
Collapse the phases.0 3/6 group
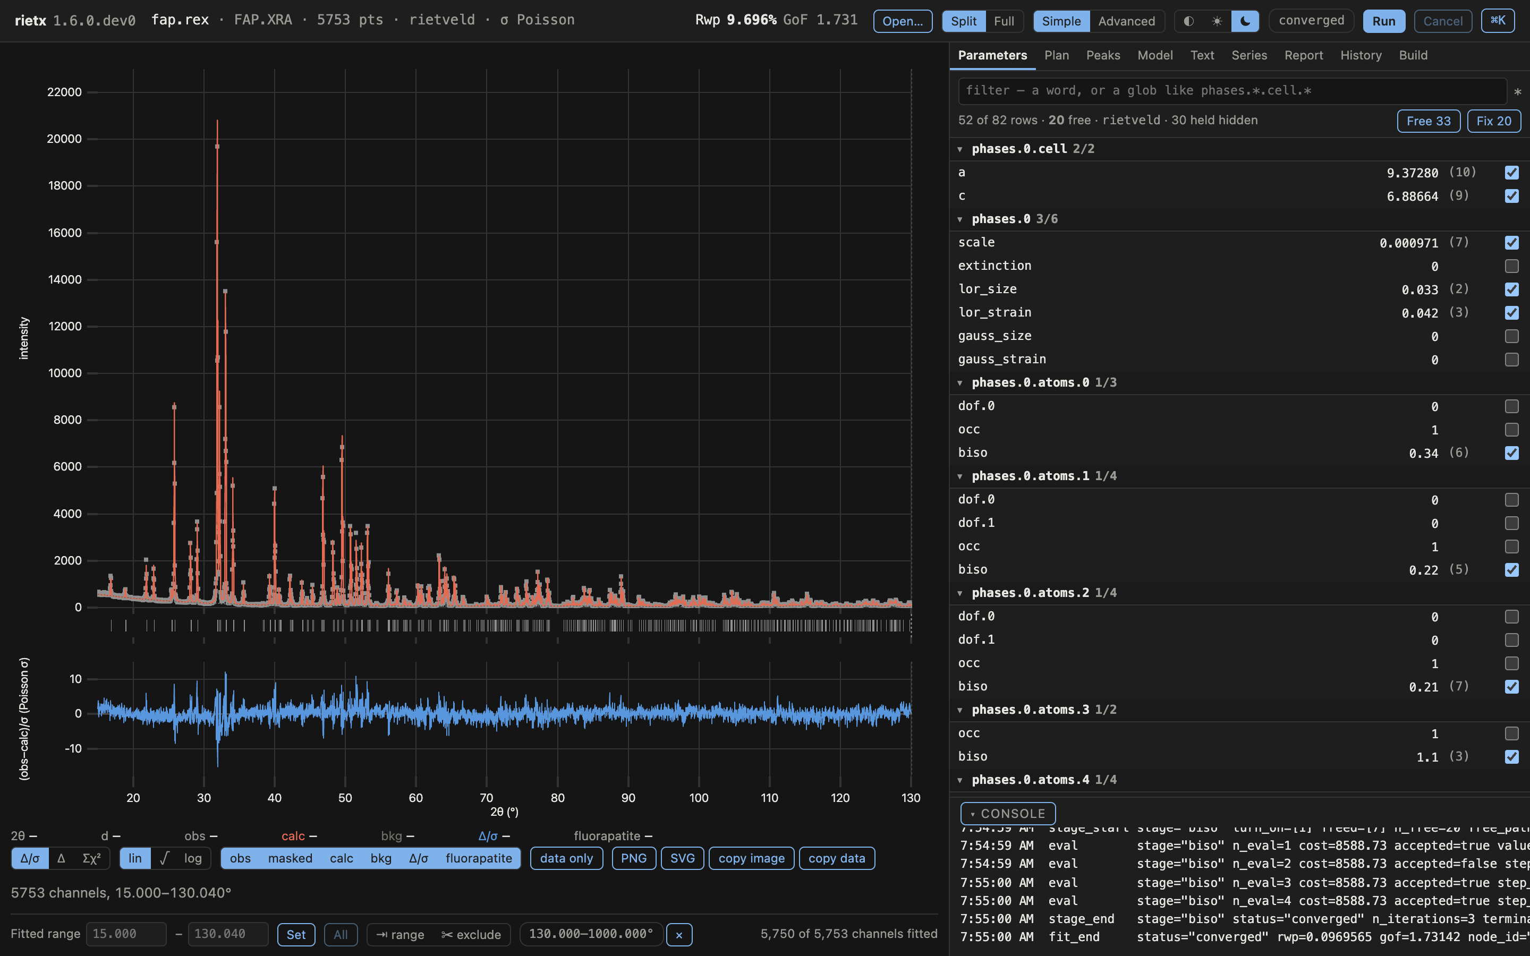point(960,219)
